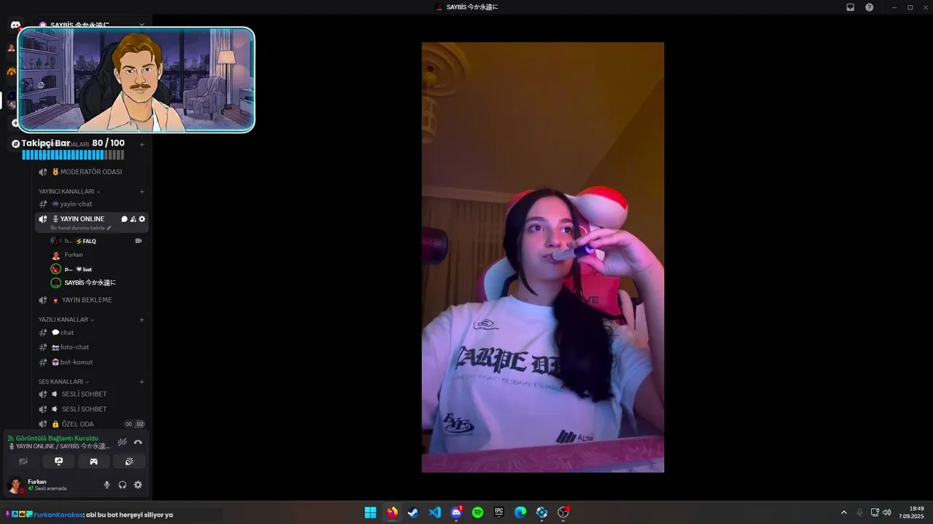Open Visual Studio Code from taskbar
This screenshot has height=524, width=933.
(434, 512)
